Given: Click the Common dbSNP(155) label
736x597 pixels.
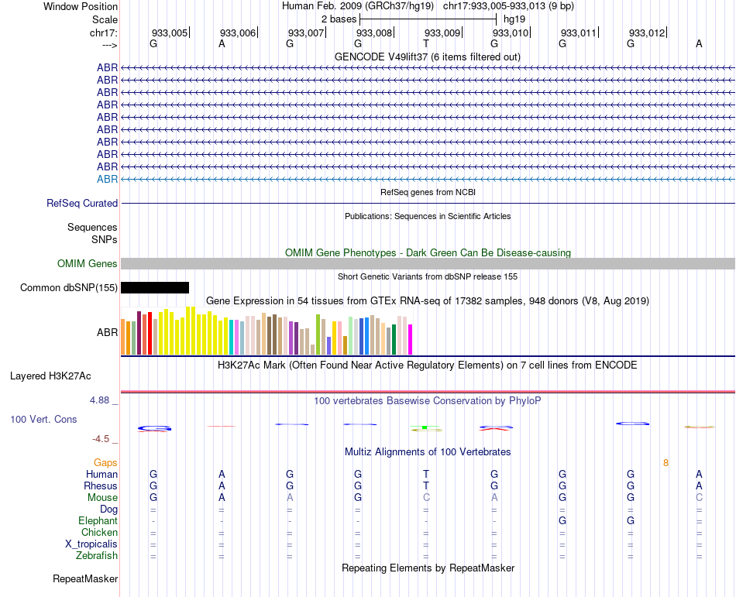Looking at the screenshot, I should tap(69, 287).
